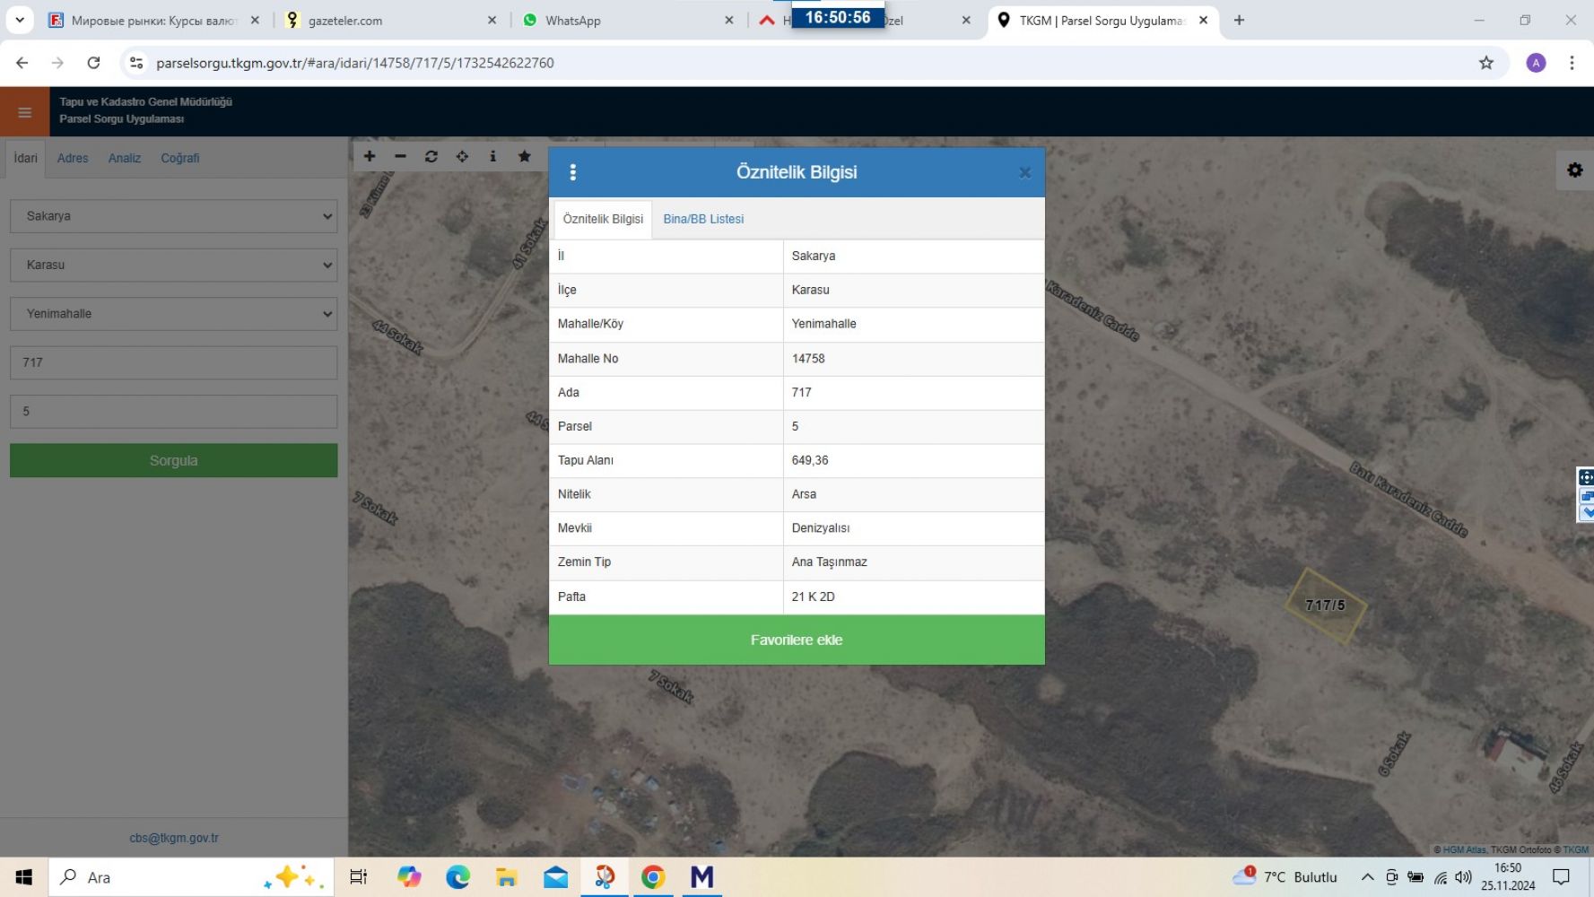Open three-dot options in Öznitelik Bilgisi dialog
This screenshot has width=1594, height=897.
572,172
